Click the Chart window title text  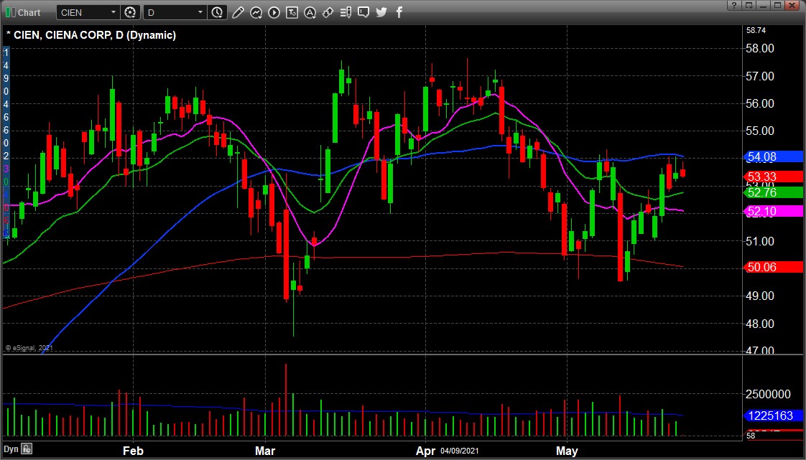click(x=29, y=12)
